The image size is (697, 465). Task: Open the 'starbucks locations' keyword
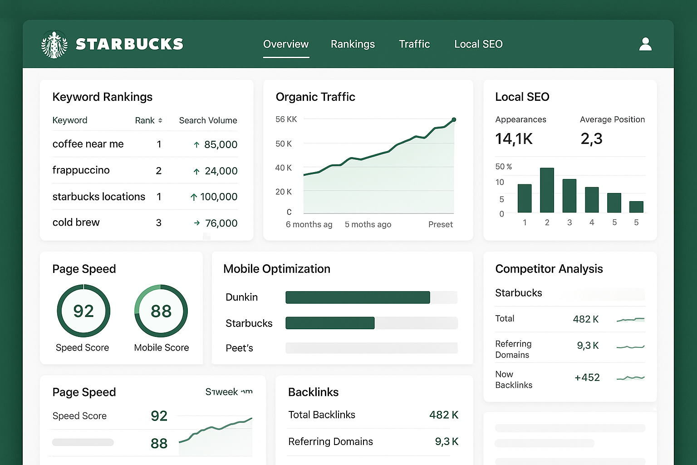[x=99, y=197]
